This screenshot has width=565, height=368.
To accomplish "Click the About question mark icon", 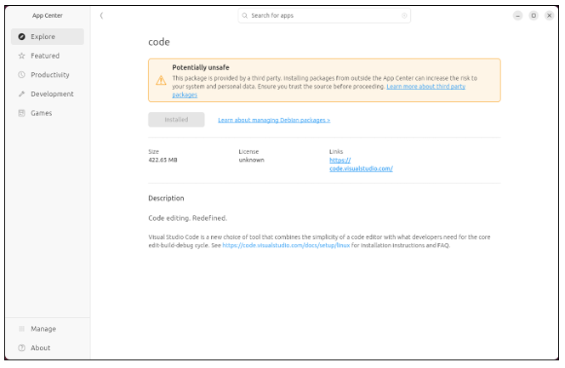I will [x=21, y=348].
